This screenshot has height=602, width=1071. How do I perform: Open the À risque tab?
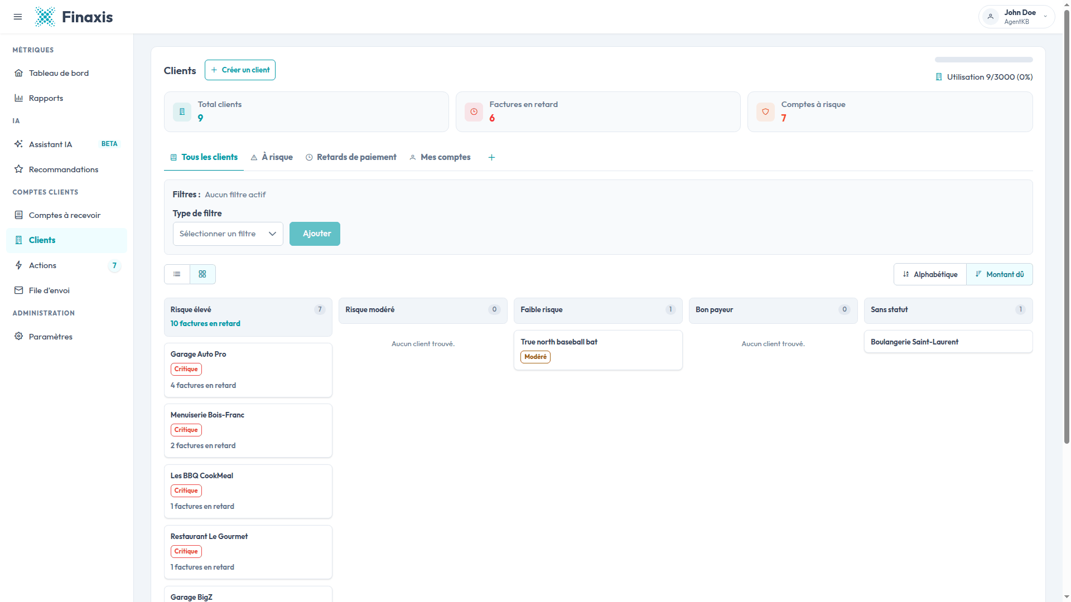point(272,157)
